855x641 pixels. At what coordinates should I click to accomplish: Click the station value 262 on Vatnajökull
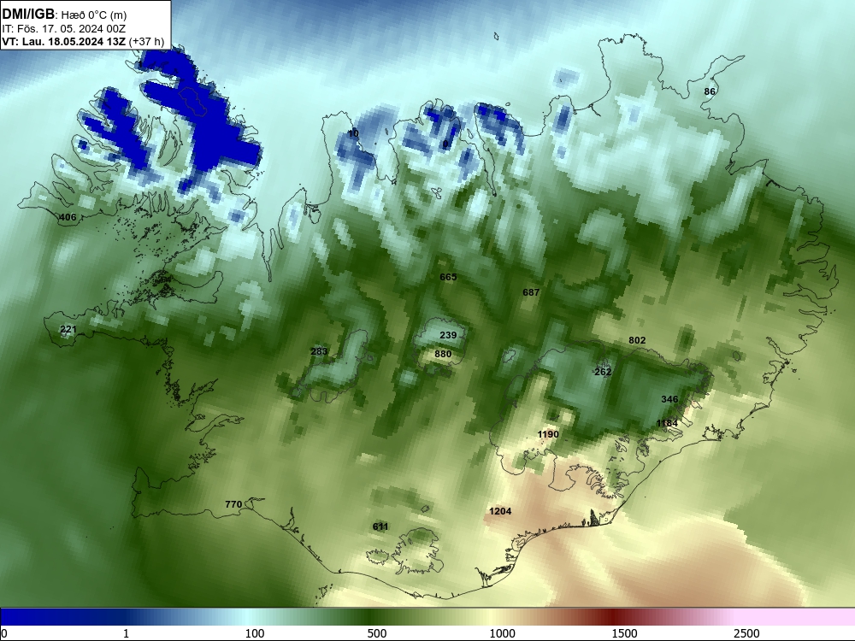pos(603,373)
